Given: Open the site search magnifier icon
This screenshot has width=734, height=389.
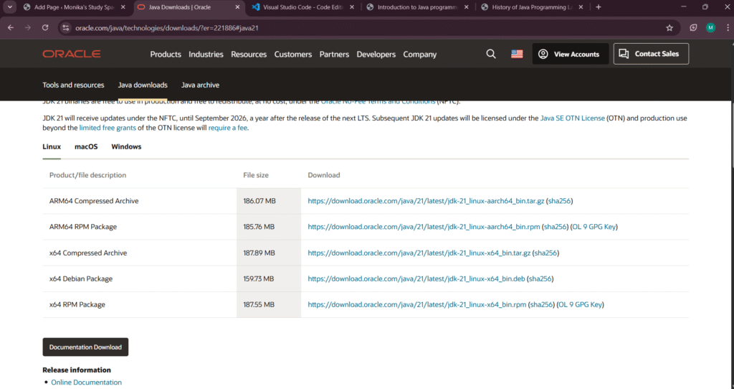Looking at the screenshot, I should [490, 54].
